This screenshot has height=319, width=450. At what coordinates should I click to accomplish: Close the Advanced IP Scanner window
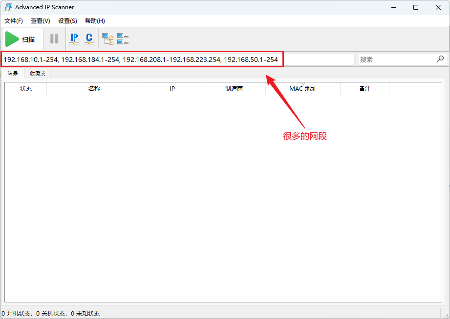tap(438, 7)
